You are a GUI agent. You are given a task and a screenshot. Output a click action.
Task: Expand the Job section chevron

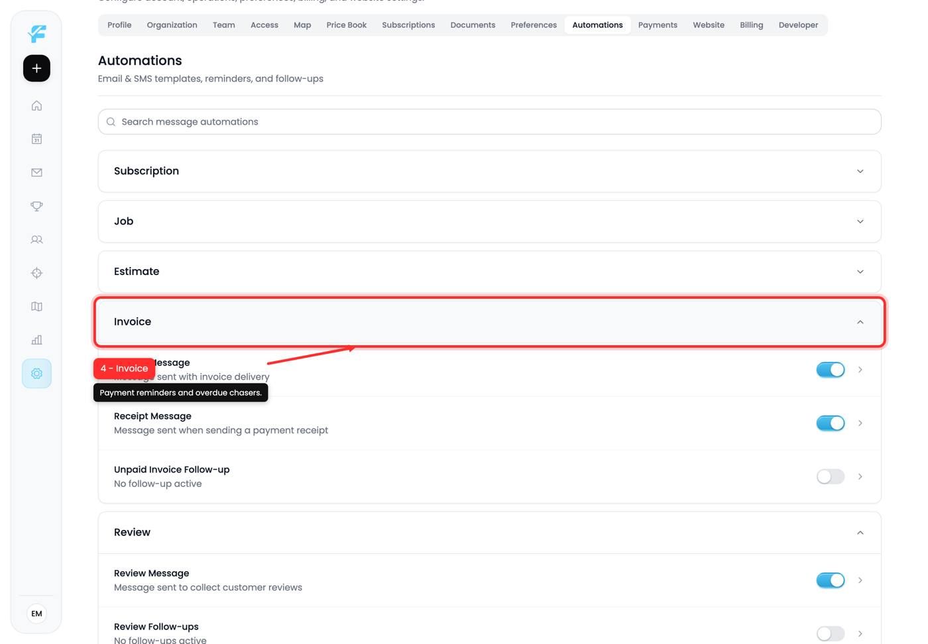[860, 221]
